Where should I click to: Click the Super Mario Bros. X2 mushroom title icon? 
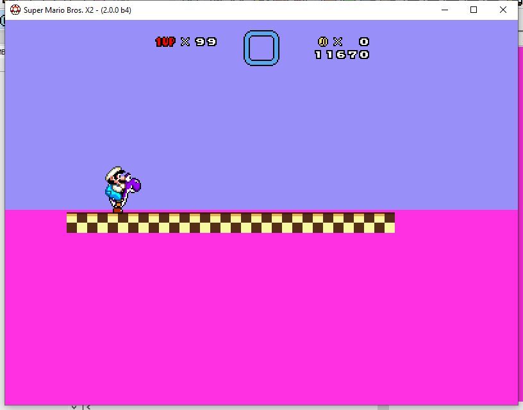point(15,10)
